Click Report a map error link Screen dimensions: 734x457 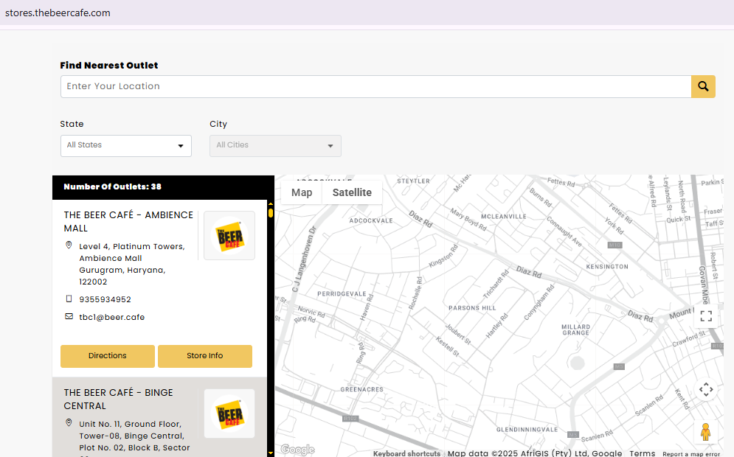[x=691, y=454]
